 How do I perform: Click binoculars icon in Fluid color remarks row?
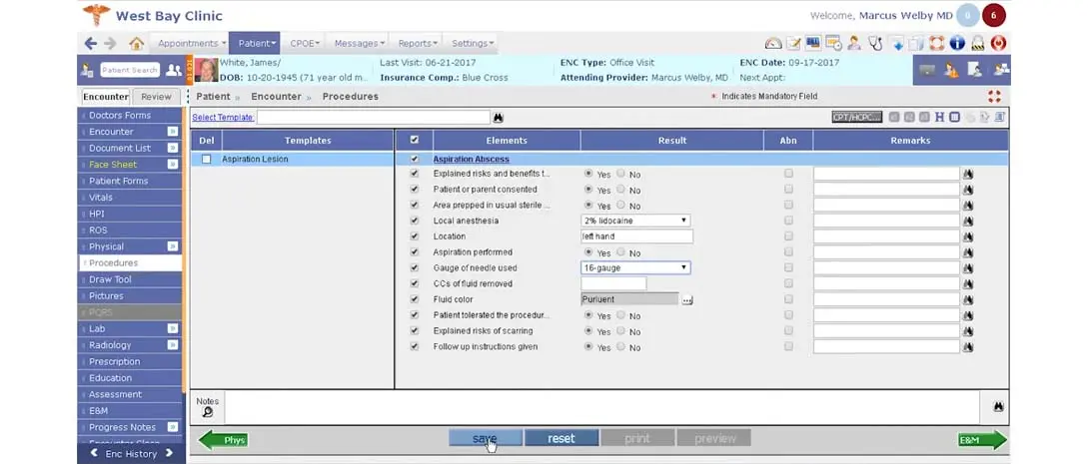[968, 300]
